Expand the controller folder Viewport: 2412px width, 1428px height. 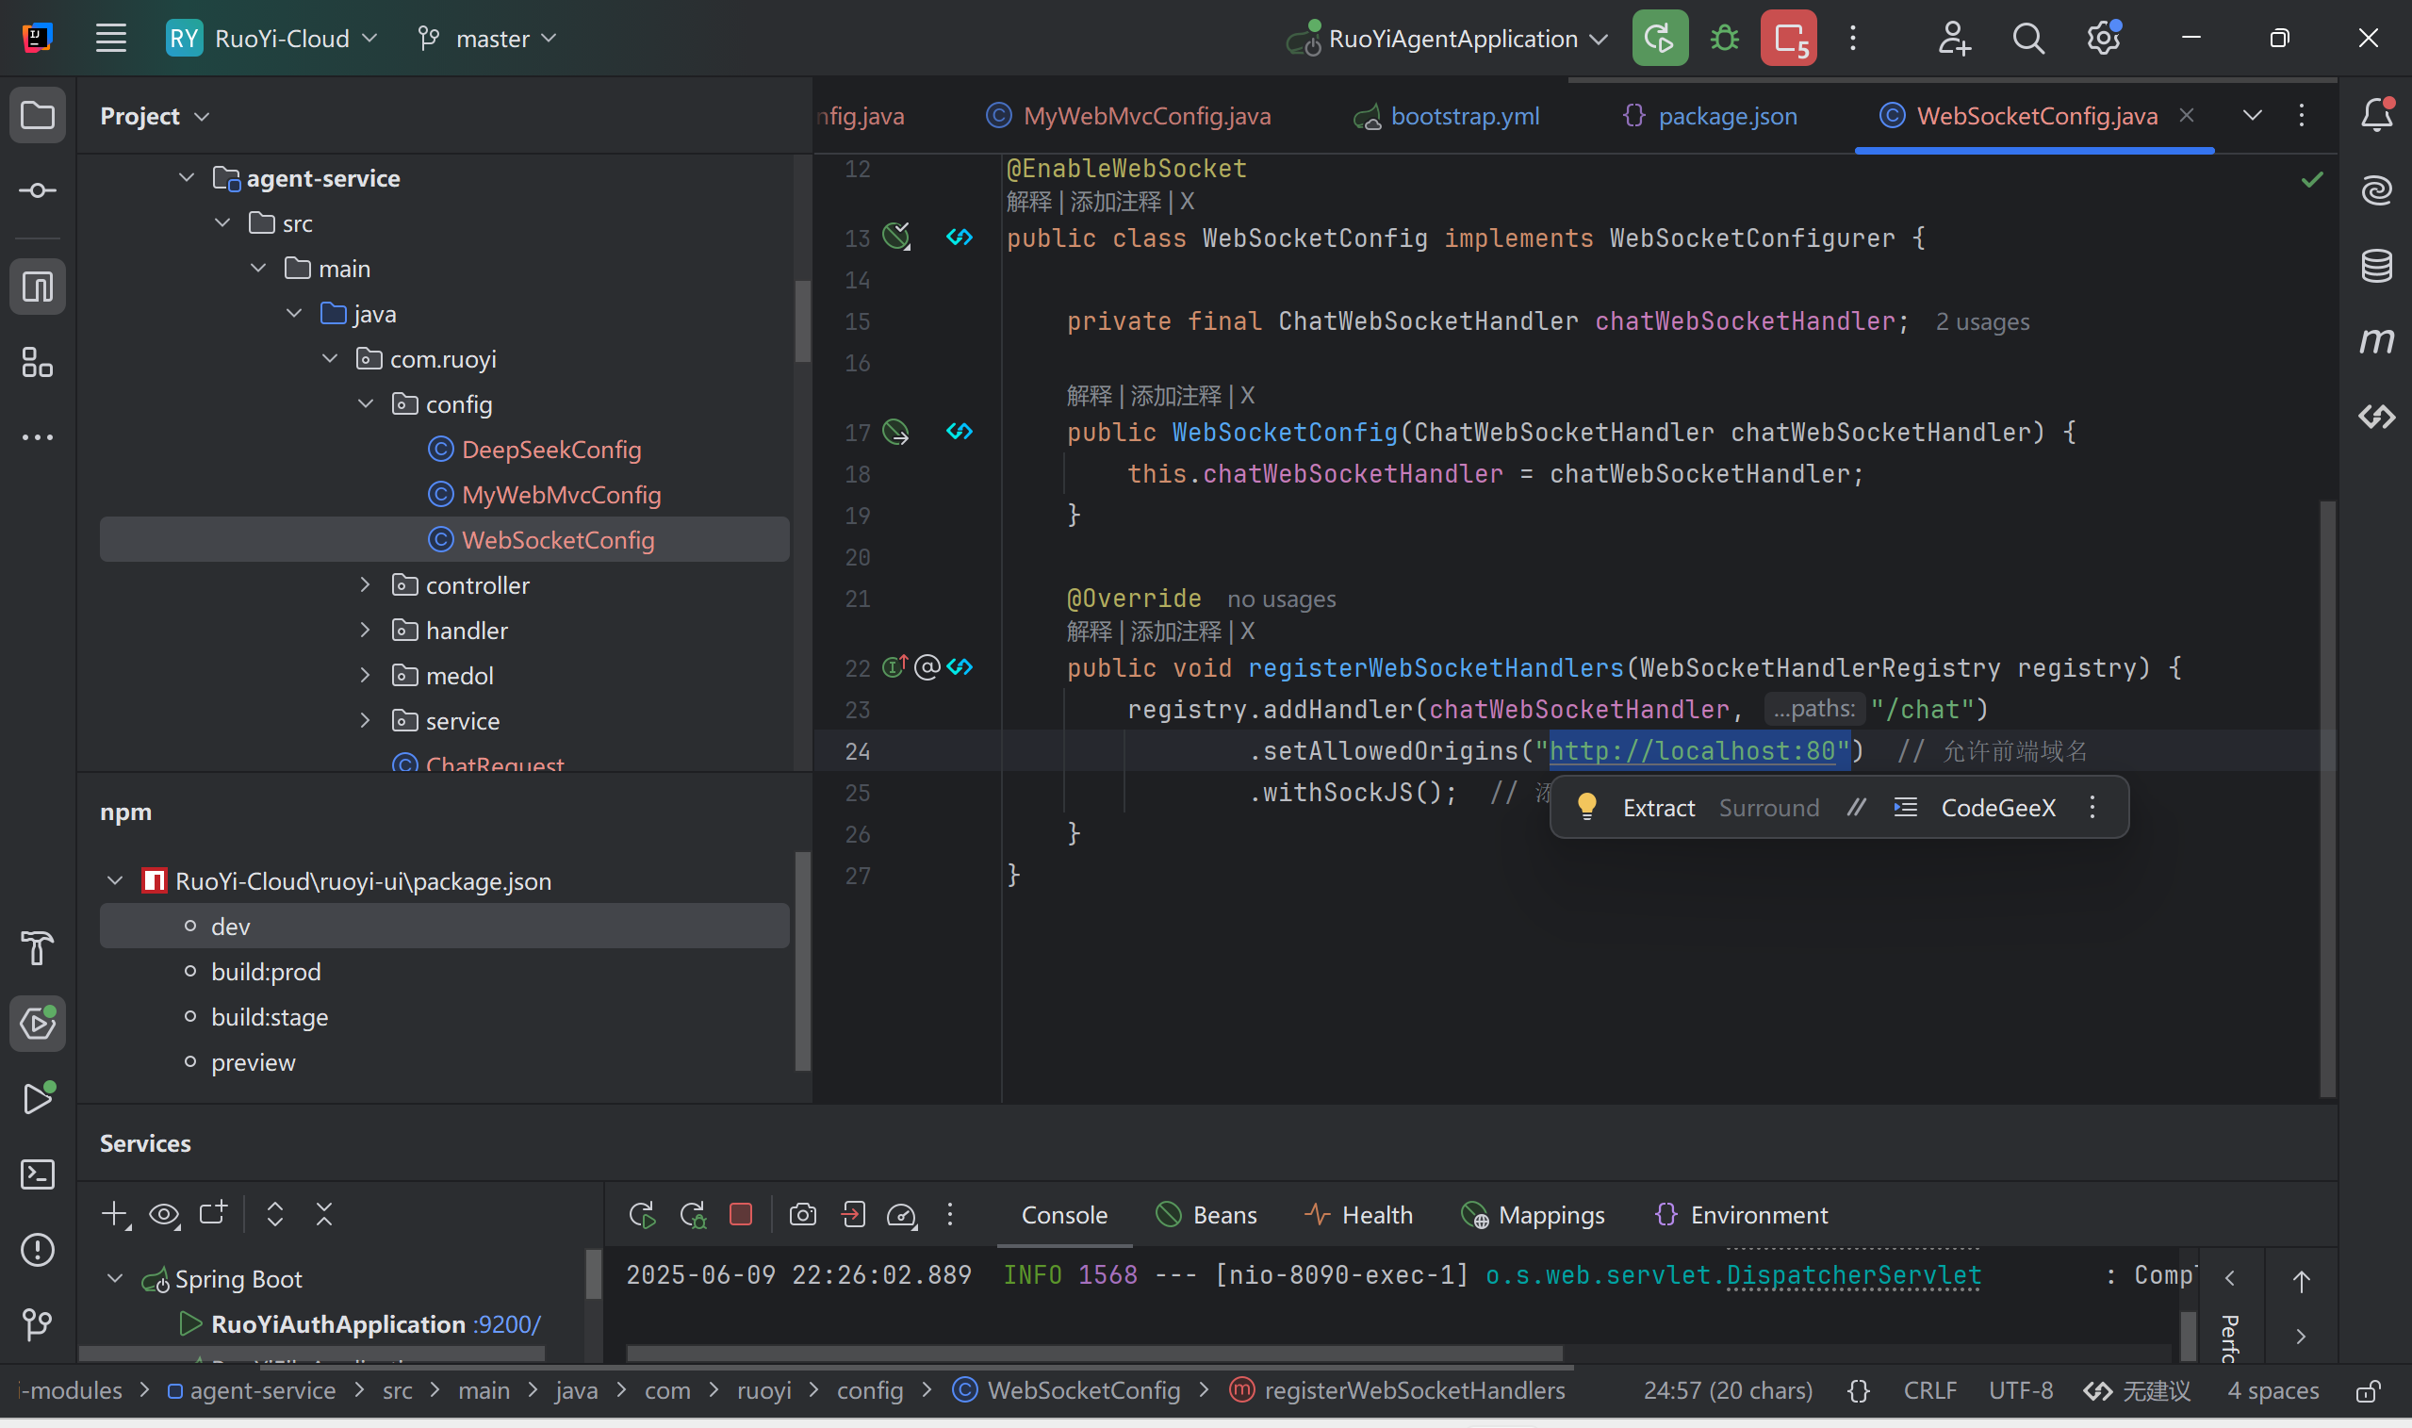point(366,585)
